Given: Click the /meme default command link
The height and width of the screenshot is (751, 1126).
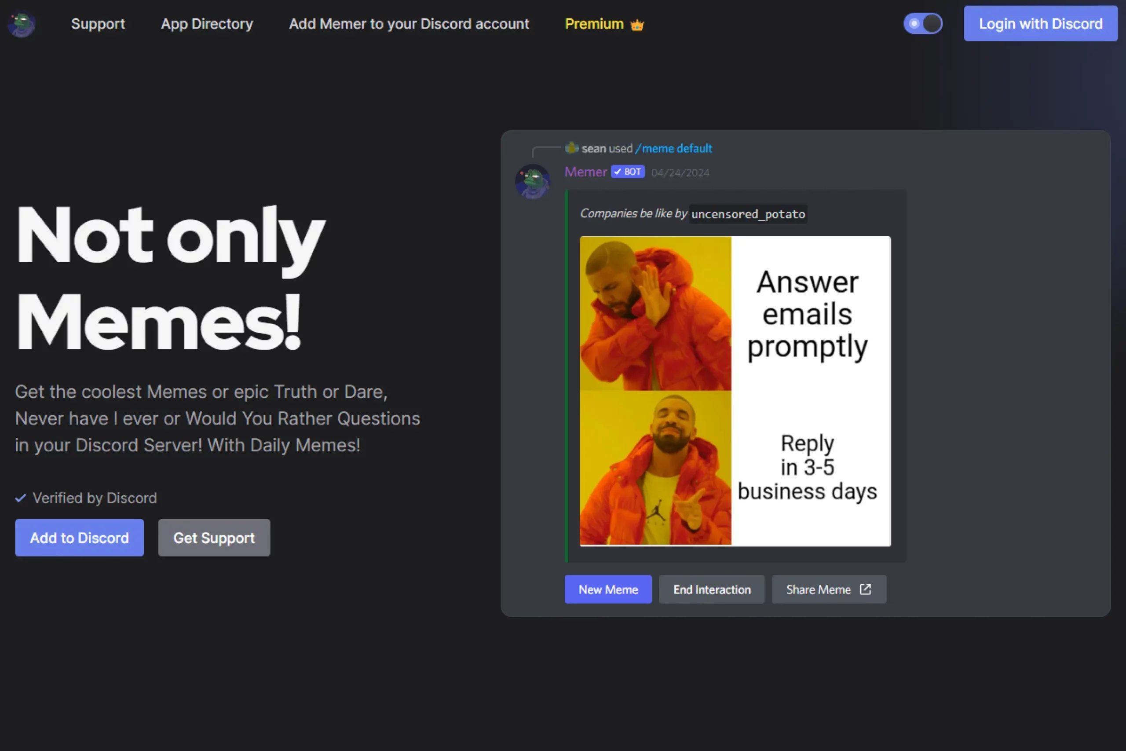Looking at the screenshot, I should coord(673,148).
